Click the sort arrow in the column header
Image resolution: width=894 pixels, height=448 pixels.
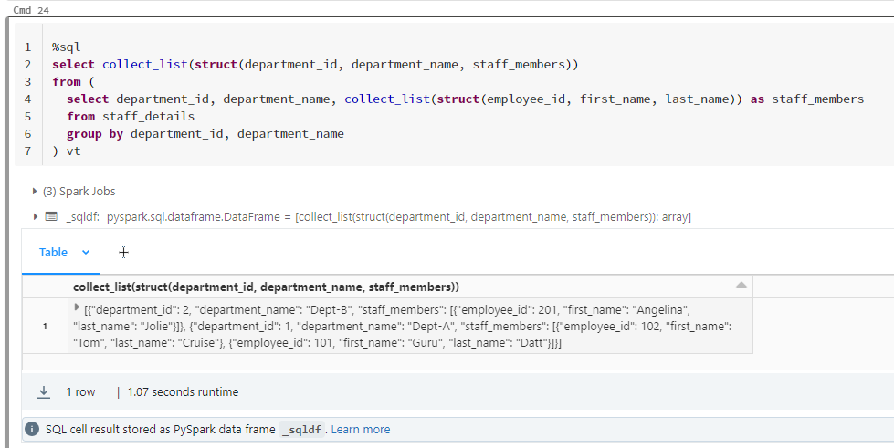pyautogui.click(x=741, y=287)
